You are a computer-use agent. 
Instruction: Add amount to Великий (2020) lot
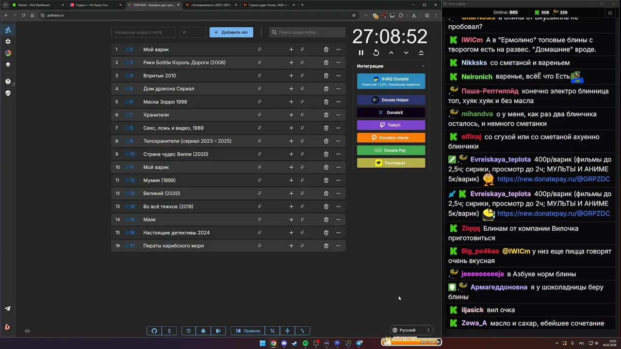pyautogui.click(x=291, y=193)
